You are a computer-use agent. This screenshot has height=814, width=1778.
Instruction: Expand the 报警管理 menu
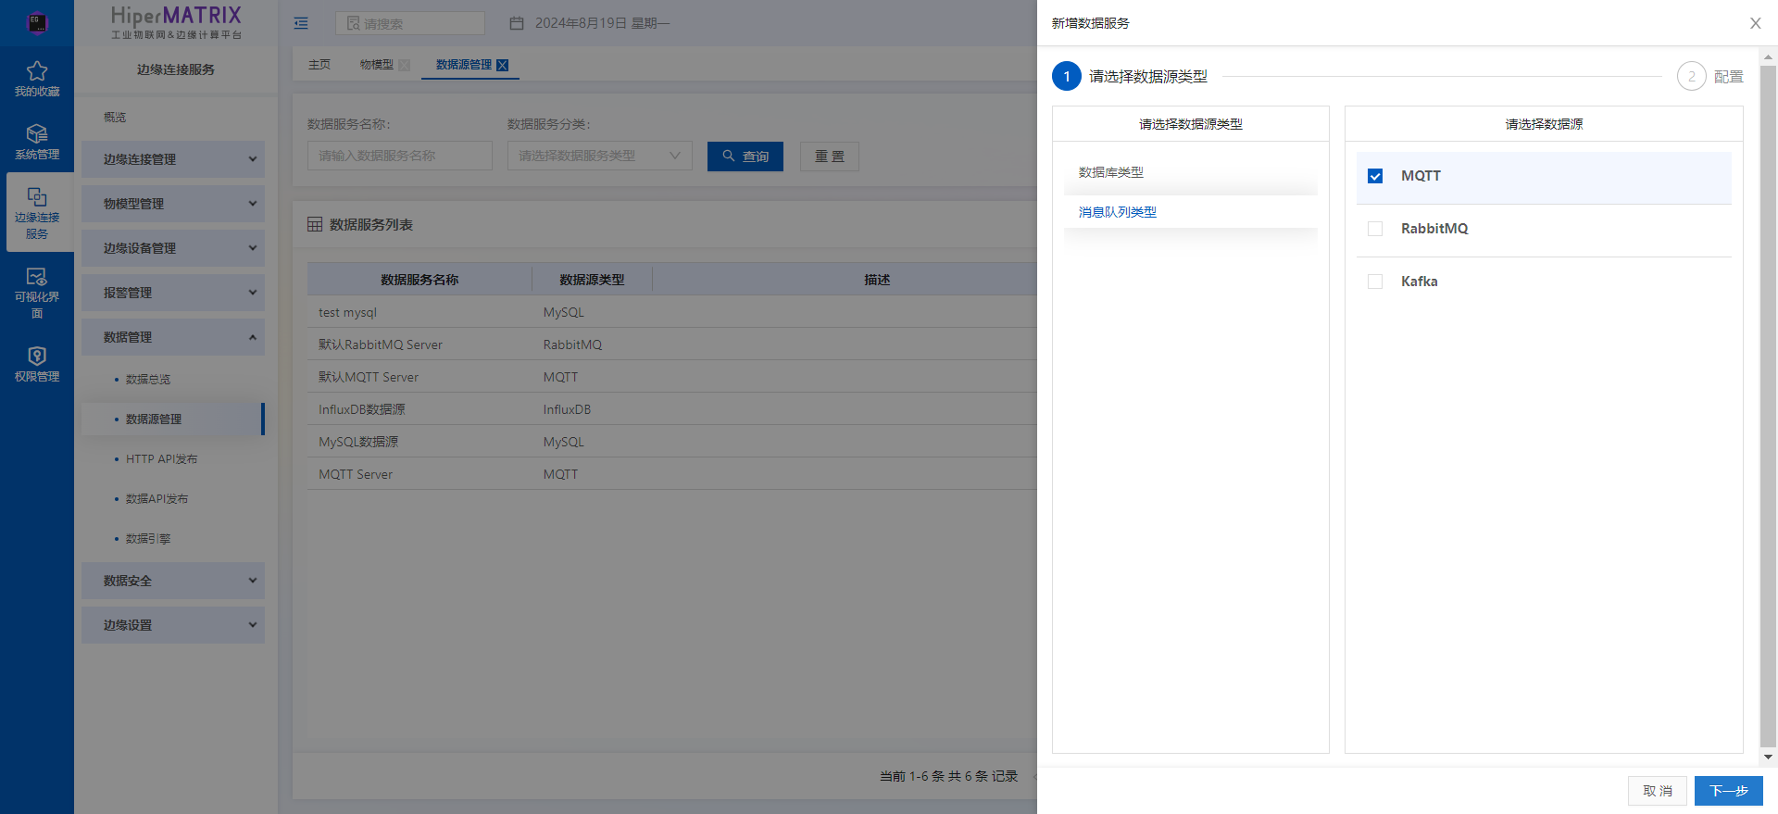173,293
